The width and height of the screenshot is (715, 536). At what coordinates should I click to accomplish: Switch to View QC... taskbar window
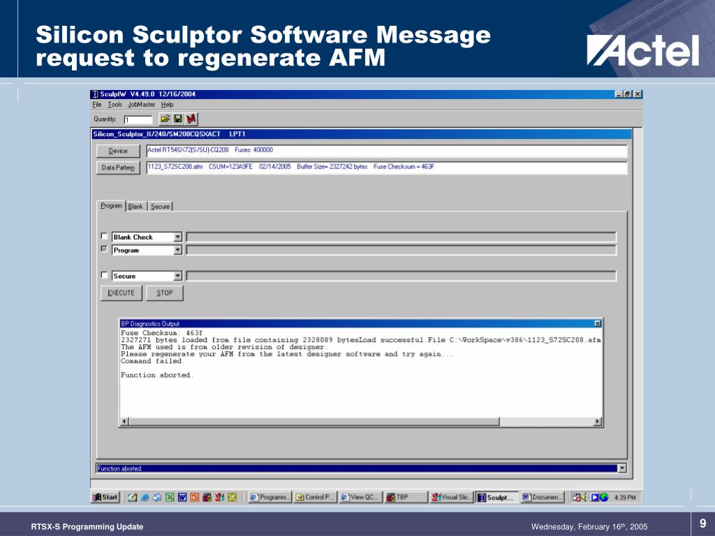tap(361, 497)
